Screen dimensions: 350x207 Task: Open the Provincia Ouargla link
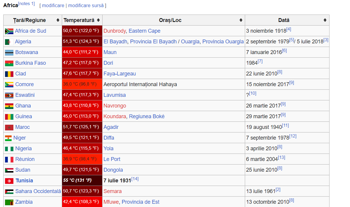(223, 42)
